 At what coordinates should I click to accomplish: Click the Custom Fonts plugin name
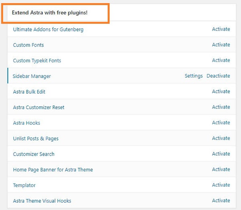point(29,45)
